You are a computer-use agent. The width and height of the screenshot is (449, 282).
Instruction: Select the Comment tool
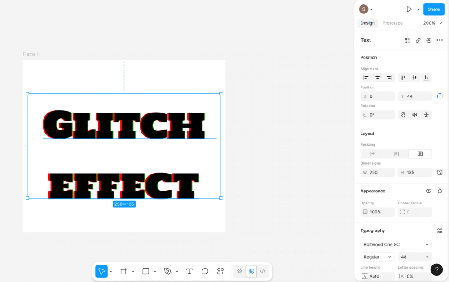click(x=205, y=271)
